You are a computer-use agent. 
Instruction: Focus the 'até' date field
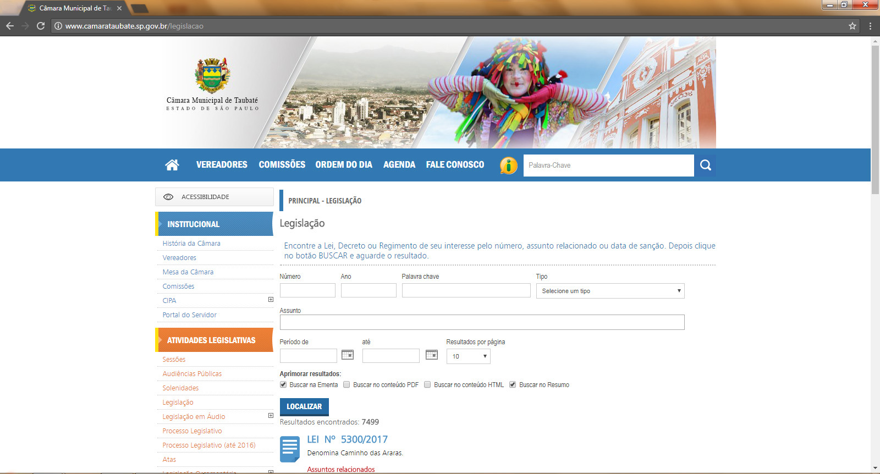(x=391, y=356)
